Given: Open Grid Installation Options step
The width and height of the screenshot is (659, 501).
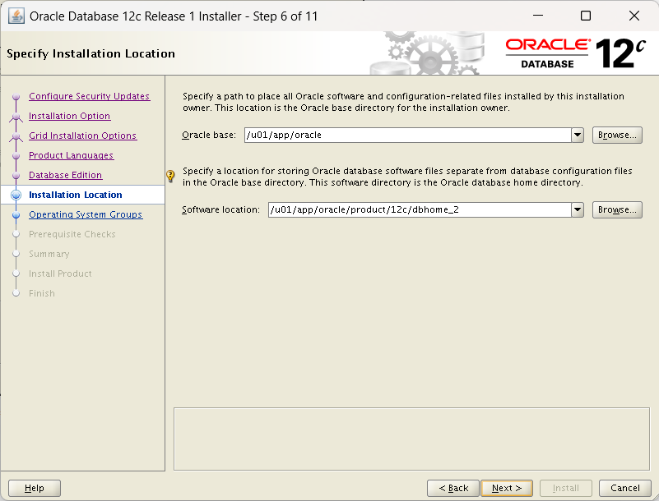Looking at the screenshot, I should (x=83, y=136).
